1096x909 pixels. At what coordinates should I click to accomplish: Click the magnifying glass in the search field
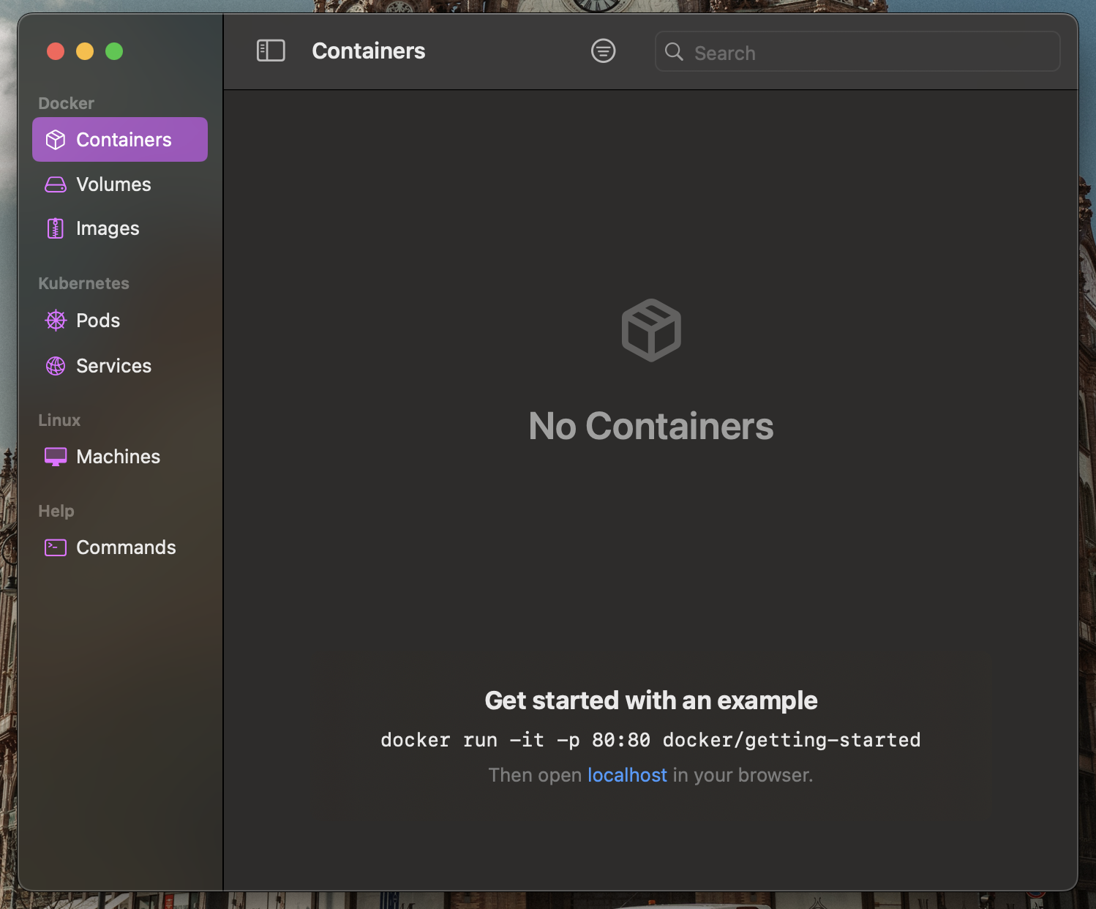(x=673, y=52)
